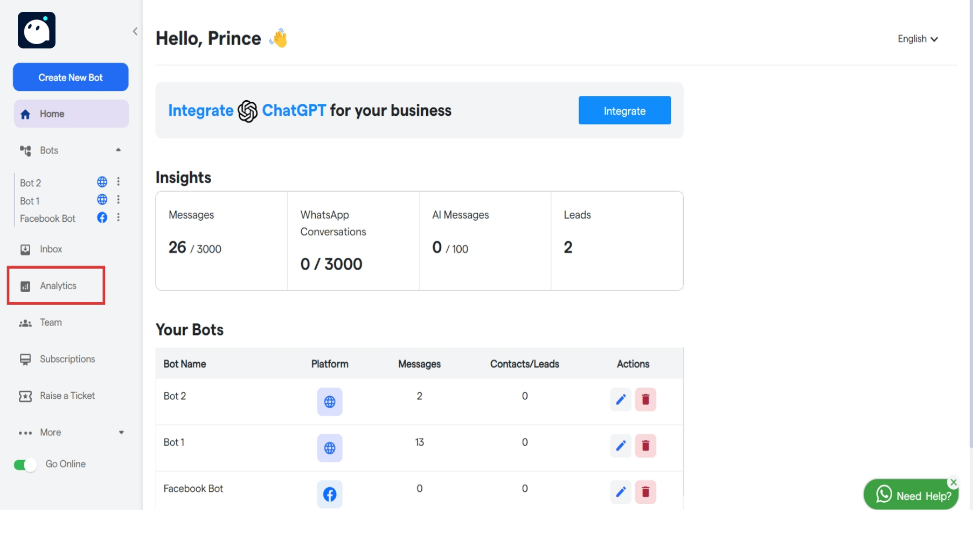Click the globe platform icon in Bot 1 row
973x549 pixels.
coord(330,448)
